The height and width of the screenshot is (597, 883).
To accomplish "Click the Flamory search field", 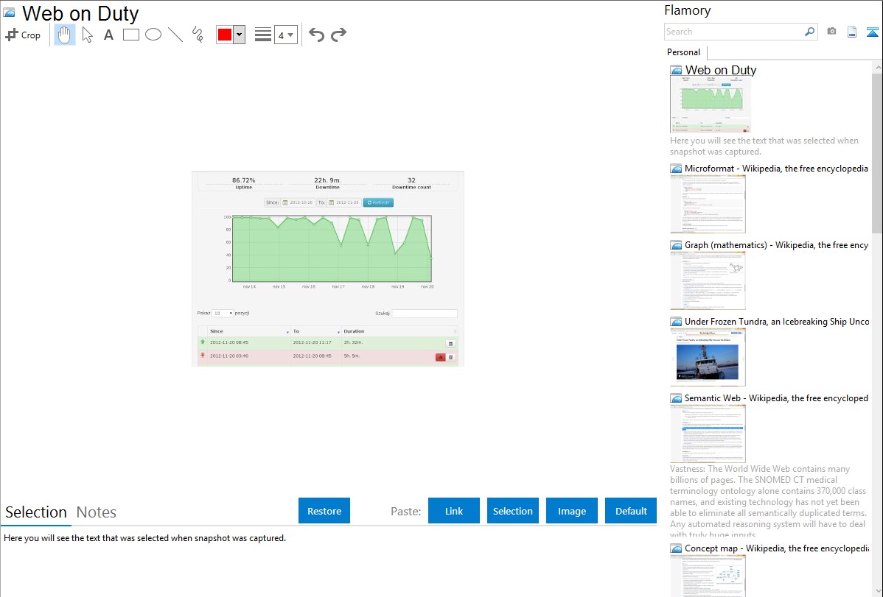I will (733, 32).
